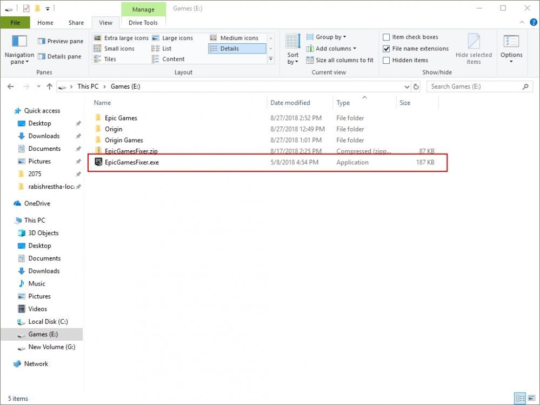Sort by the Name column
Screen dimensions: 540x405
(x=179, y=103)
